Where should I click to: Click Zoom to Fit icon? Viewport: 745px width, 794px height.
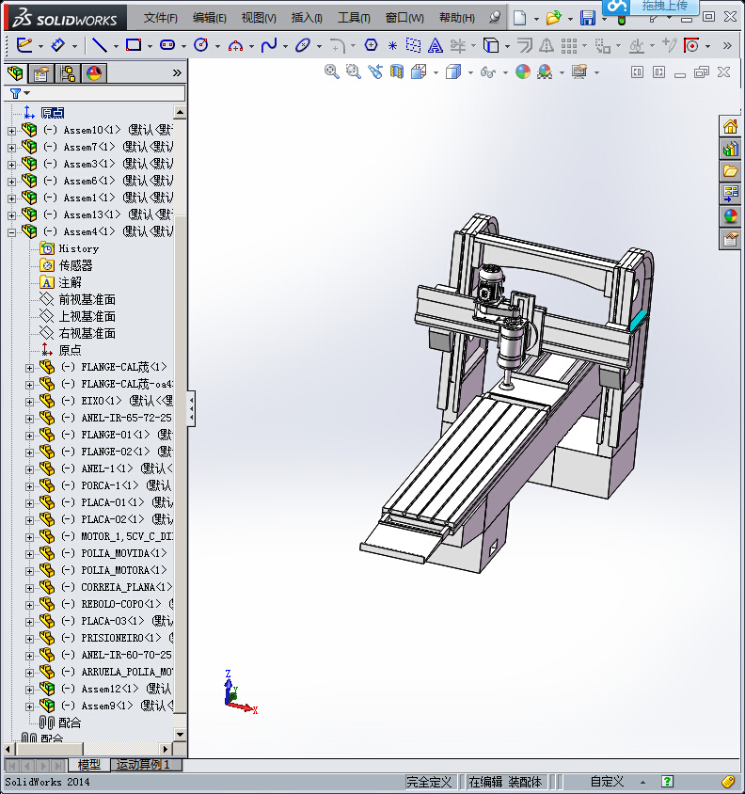[x=332, y=71]
